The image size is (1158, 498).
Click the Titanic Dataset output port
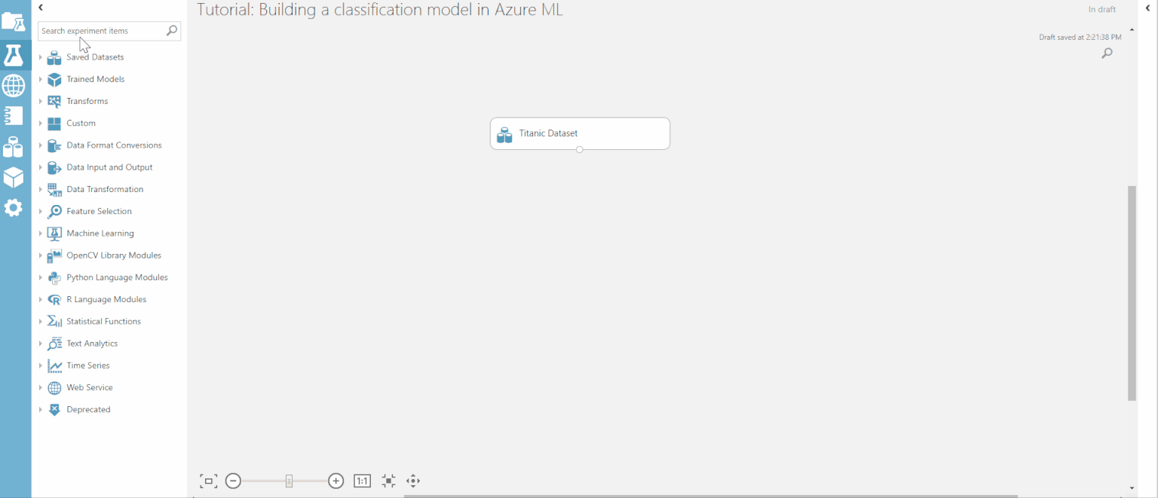coord(579,149)
